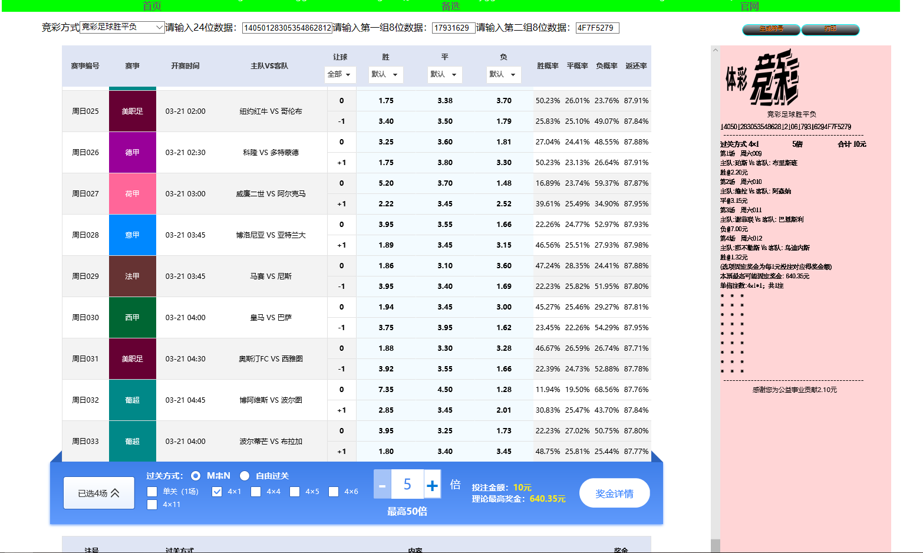Image resolution: width=923 pixels, height=553 pixels.
Task: Select lose odds 3.00 for 皇马 VS 巴萨
Action: (504, 307)
